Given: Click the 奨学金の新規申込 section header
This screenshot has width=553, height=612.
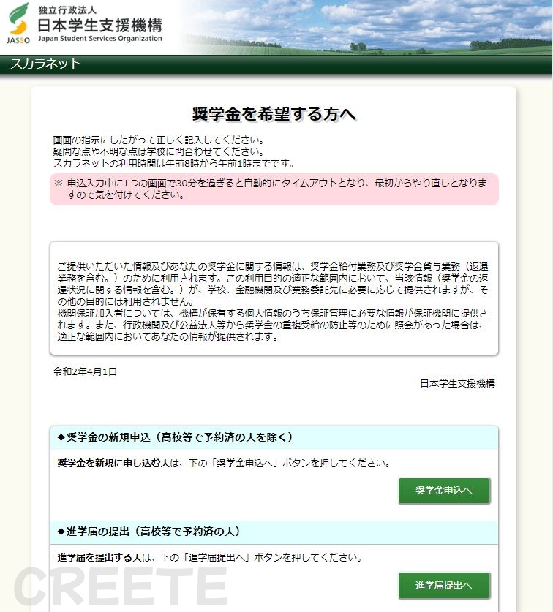Looking at the screenshot, I should click(x=274, y=437).
